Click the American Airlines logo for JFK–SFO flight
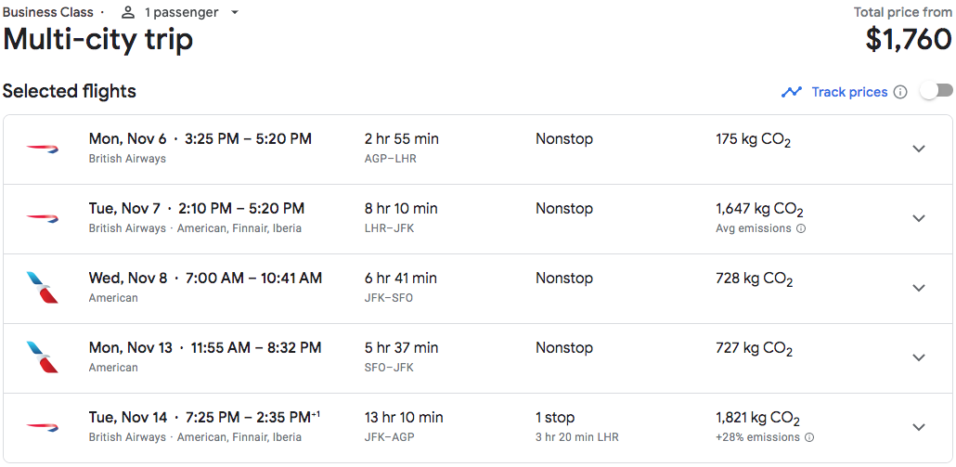 tap(42, 288)
